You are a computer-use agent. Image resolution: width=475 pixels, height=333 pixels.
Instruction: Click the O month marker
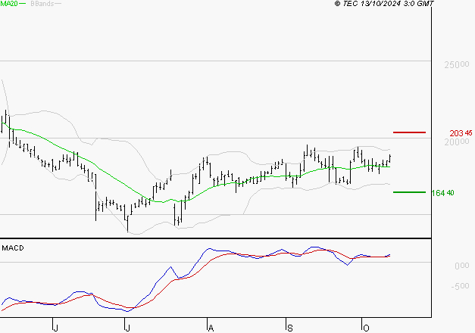click(x=366, y=328)
